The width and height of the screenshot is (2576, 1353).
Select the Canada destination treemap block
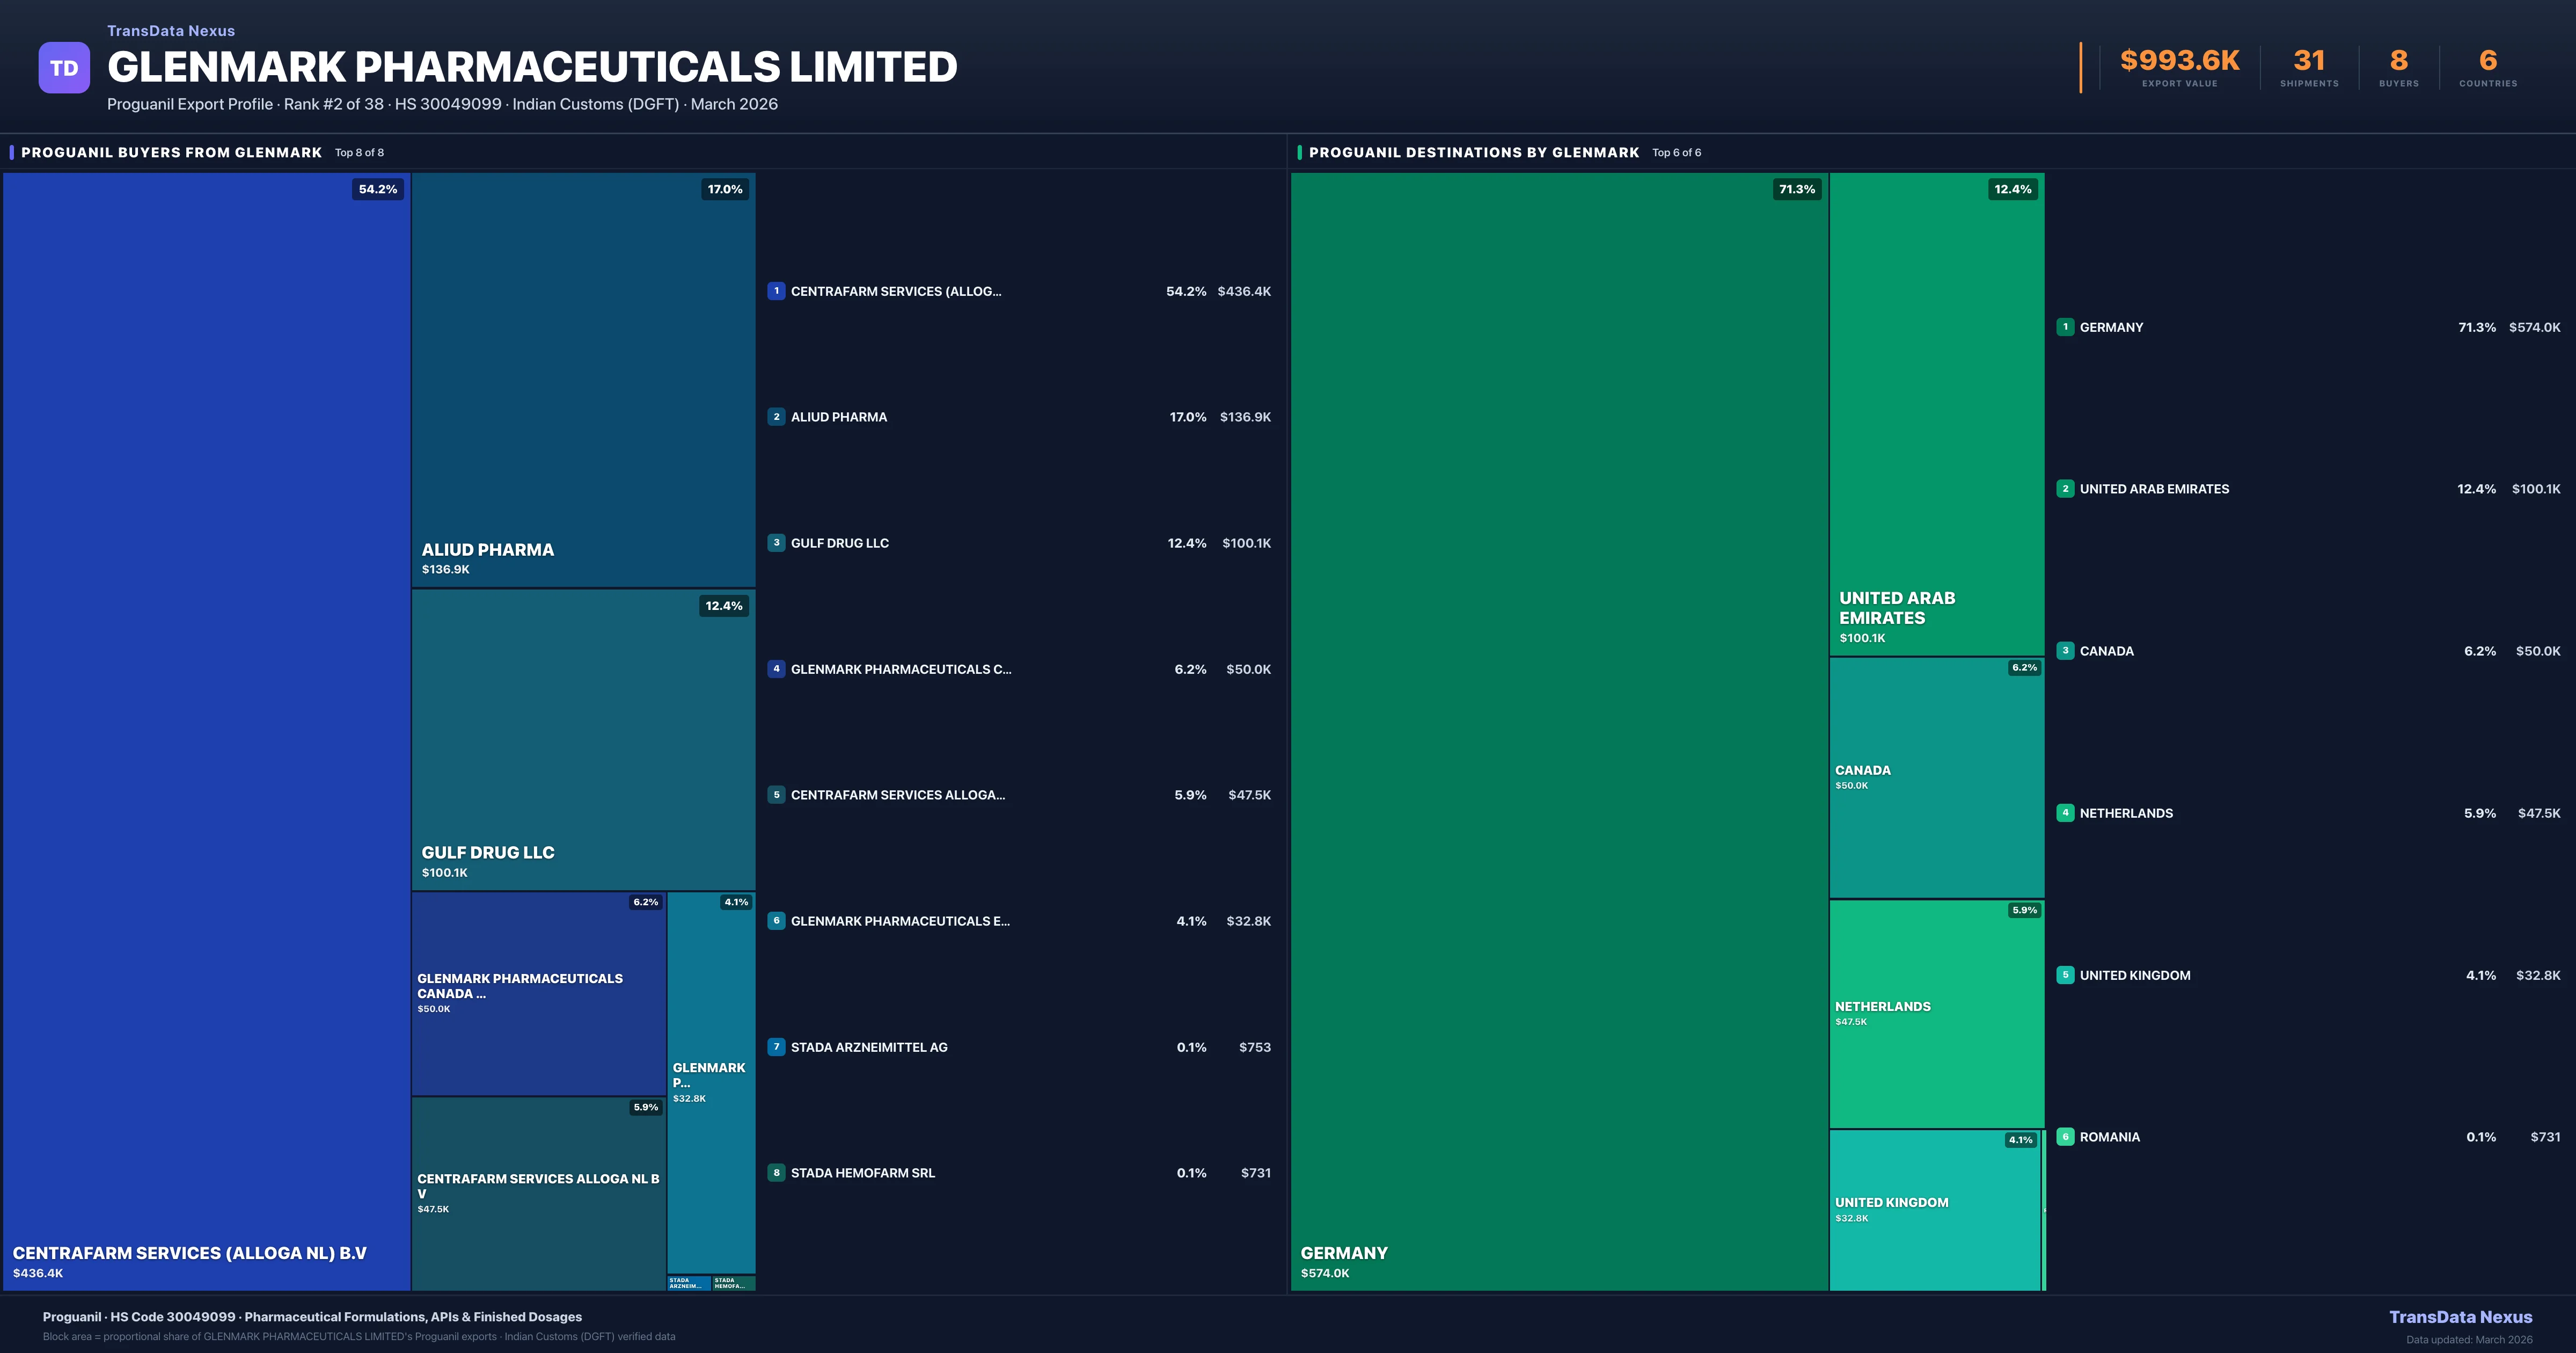[x=1936, y=777]
